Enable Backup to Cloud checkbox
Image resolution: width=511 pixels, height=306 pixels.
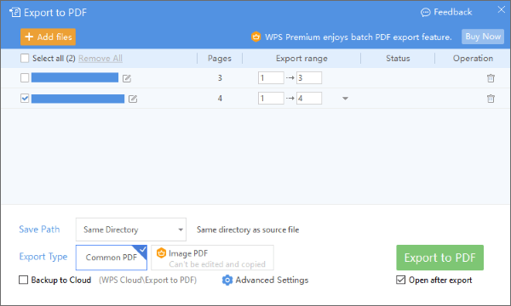point(24,280)
